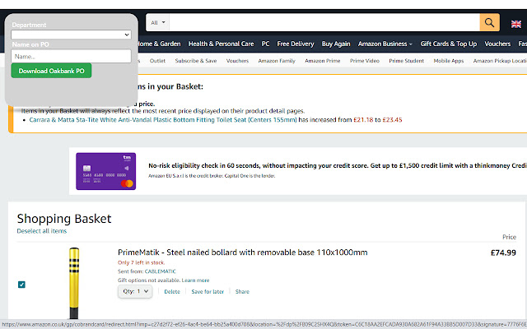Screen dimensions: 527x329
Task: Open the All search category dropdown
Action: (157, 22)
